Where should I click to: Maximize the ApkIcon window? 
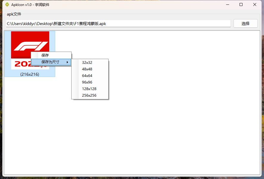(x=241, y=4)
